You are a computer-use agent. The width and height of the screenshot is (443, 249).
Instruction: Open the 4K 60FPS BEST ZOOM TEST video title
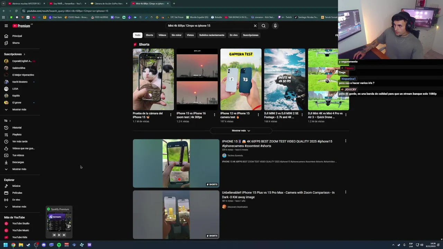277,144
